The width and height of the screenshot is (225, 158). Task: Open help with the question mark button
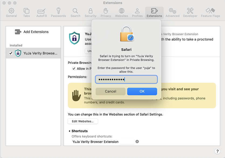217,151
